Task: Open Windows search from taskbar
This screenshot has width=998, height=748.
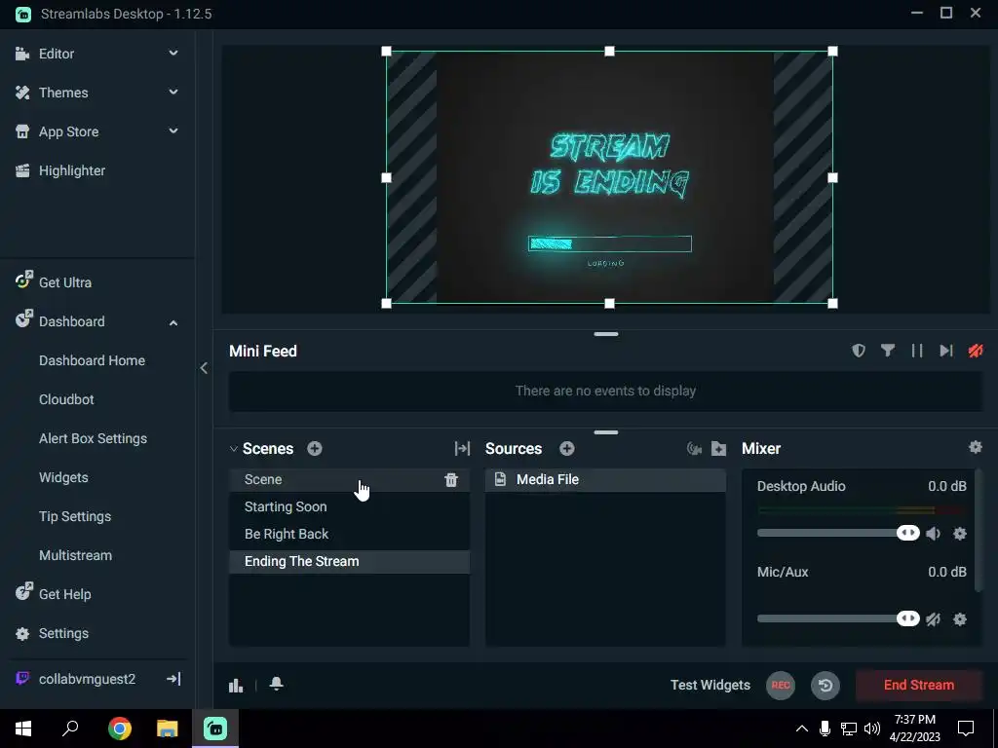Action: pyautogui.click(x=70, y=729)
